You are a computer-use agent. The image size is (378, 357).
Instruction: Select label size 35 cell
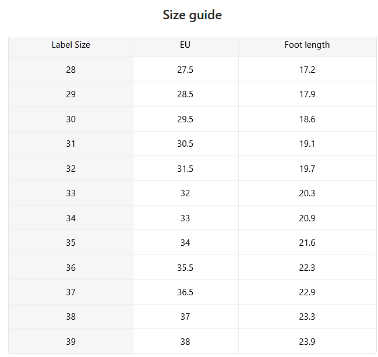[70, 242]
